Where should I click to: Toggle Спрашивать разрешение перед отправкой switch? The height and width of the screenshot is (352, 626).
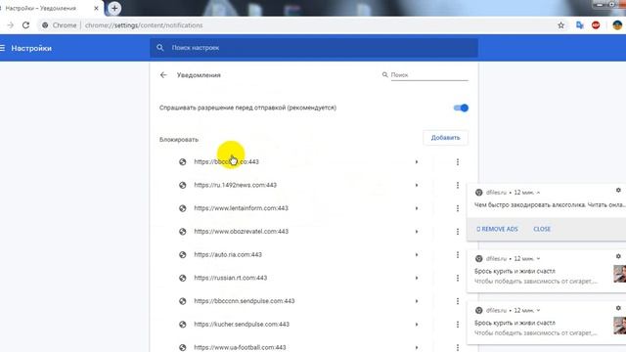pyautogui.click(x=461, y=108)
